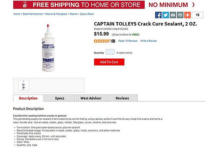The image size is (211, 148).
Task: Open Boat Maintenance breadcrumb
Action: [33, 14]
